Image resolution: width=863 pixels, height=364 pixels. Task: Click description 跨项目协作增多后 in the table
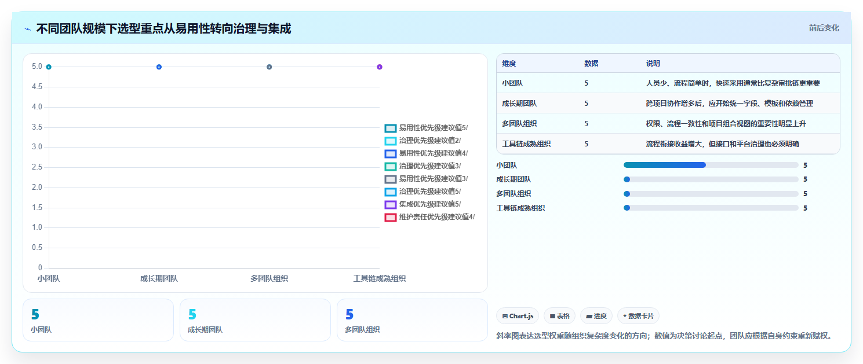(x=730, y=104)
